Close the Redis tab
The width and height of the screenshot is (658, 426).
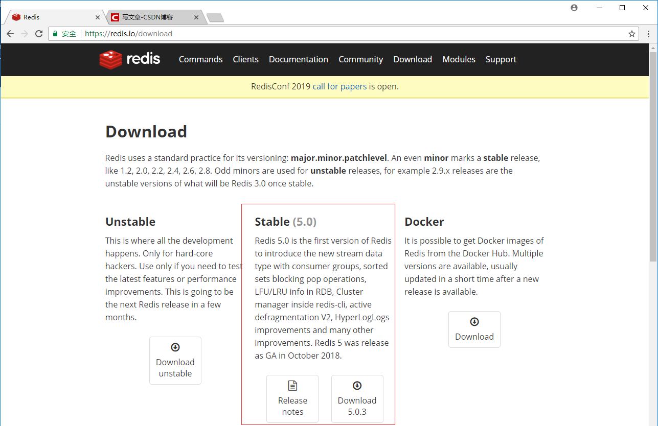(98, 17)
